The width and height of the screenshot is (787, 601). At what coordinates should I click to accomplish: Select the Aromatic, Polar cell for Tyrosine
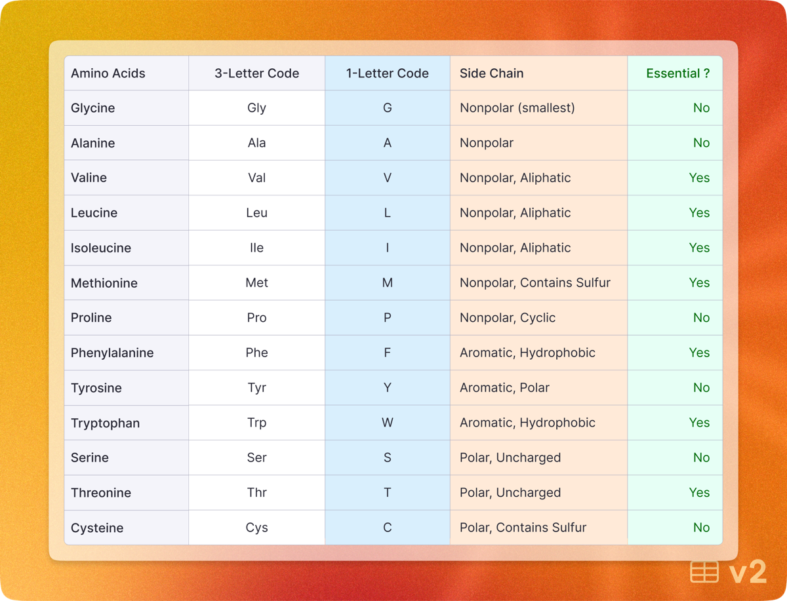tap(539, 388)
